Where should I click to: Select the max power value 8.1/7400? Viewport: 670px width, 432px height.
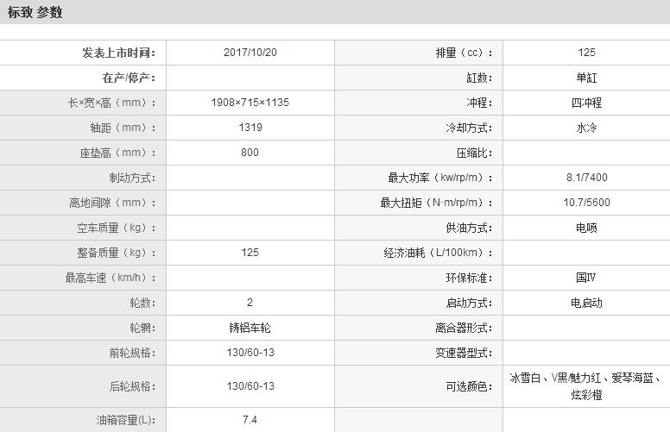(586, 178)
